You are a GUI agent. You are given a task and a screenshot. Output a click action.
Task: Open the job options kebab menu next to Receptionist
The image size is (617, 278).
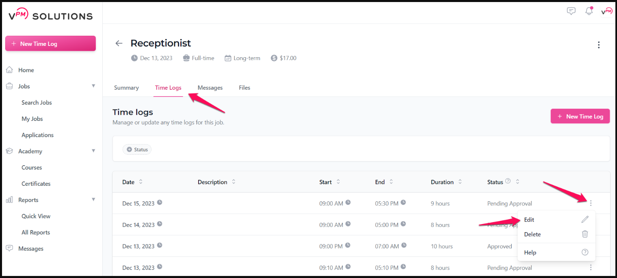[599, 45]
